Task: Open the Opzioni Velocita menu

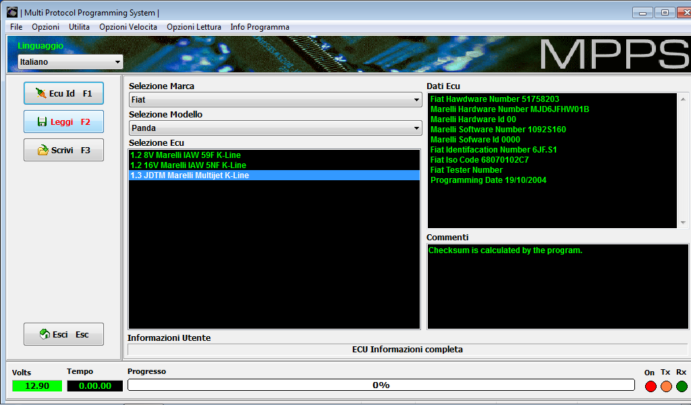Action: coord(128,27)
